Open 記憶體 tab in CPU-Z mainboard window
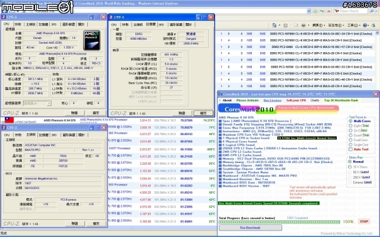 pos(43,134)
